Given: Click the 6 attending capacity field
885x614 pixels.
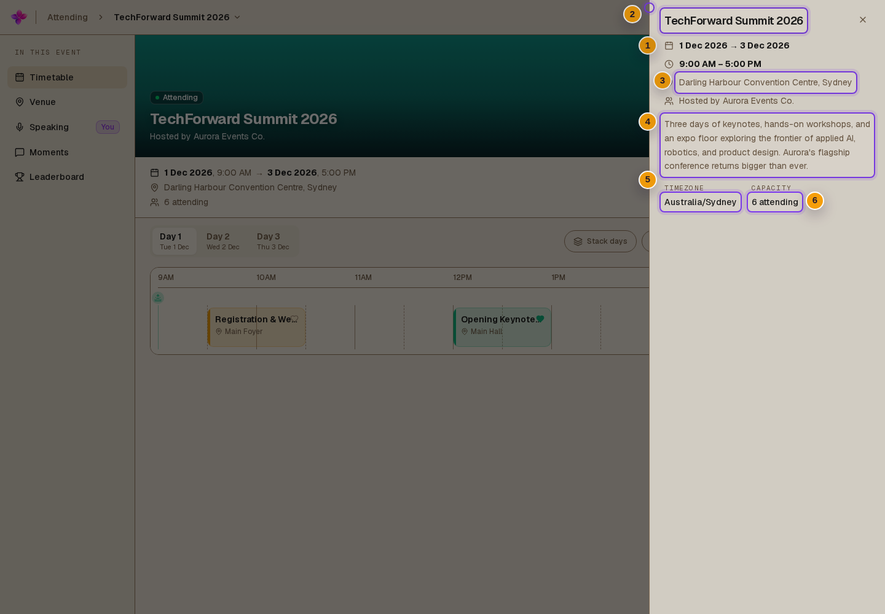Looking at the screenshot, I should pos(775,202).
